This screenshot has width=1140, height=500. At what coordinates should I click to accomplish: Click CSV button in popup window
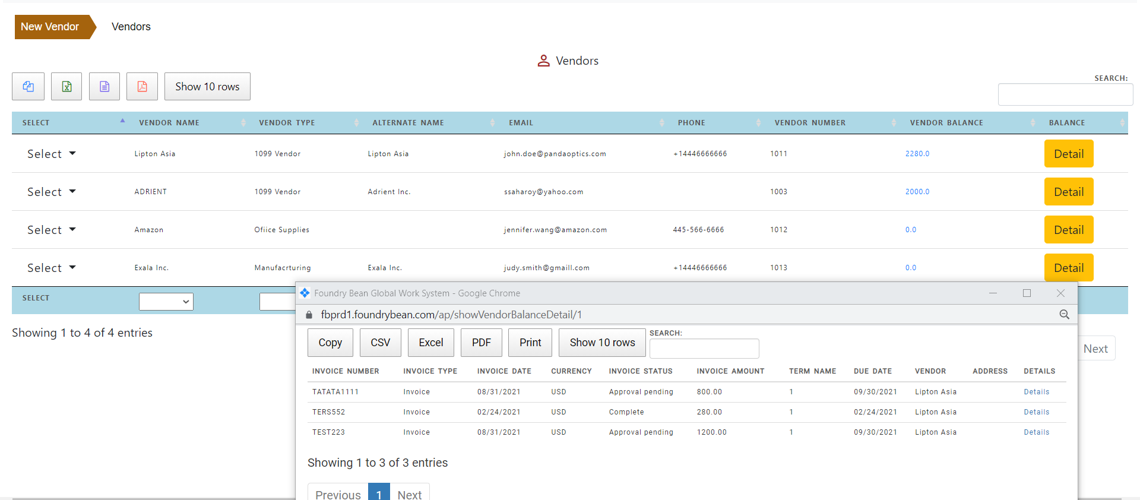[381, 343]
